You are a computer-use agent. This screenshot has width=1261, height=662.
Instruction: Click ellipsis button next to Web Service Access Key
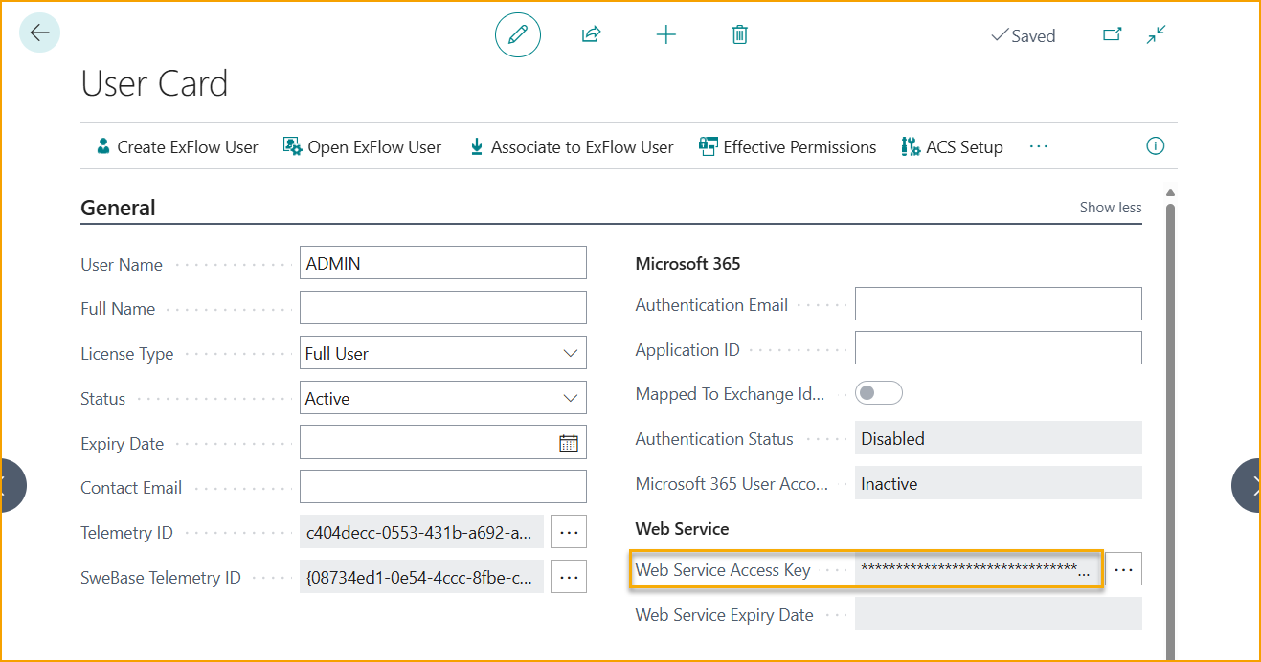(1124, 569)
